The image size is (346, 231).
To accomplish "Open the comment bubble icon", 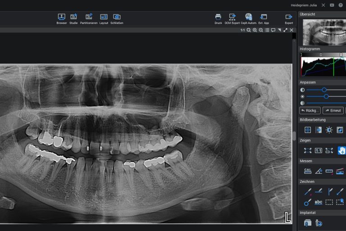I will (x=273, y=30).
